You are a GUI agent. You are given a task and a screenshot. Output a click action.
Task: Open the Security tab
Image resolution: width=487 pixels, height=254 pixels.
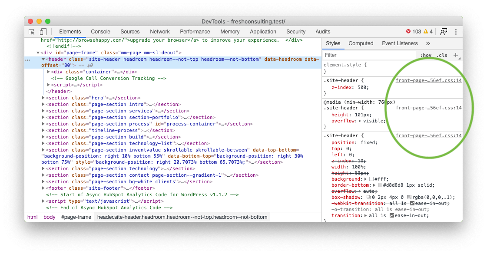pos(296,32)
